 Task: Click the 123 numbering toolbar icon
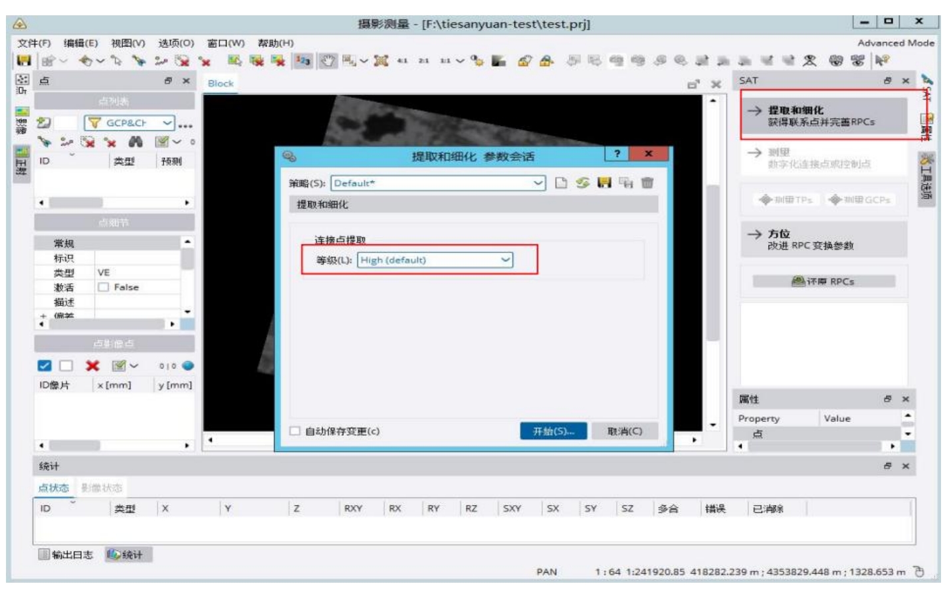303,61
